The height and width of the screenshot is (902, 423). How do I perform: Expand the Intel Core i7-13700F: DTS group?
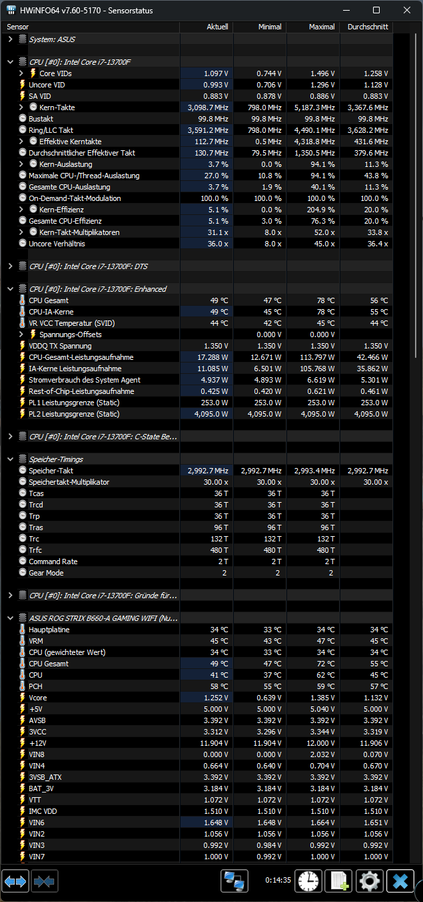click(11, 266)
